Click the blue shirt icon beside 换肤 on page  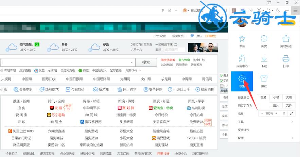pyautogui.click(x=192, y=36)
